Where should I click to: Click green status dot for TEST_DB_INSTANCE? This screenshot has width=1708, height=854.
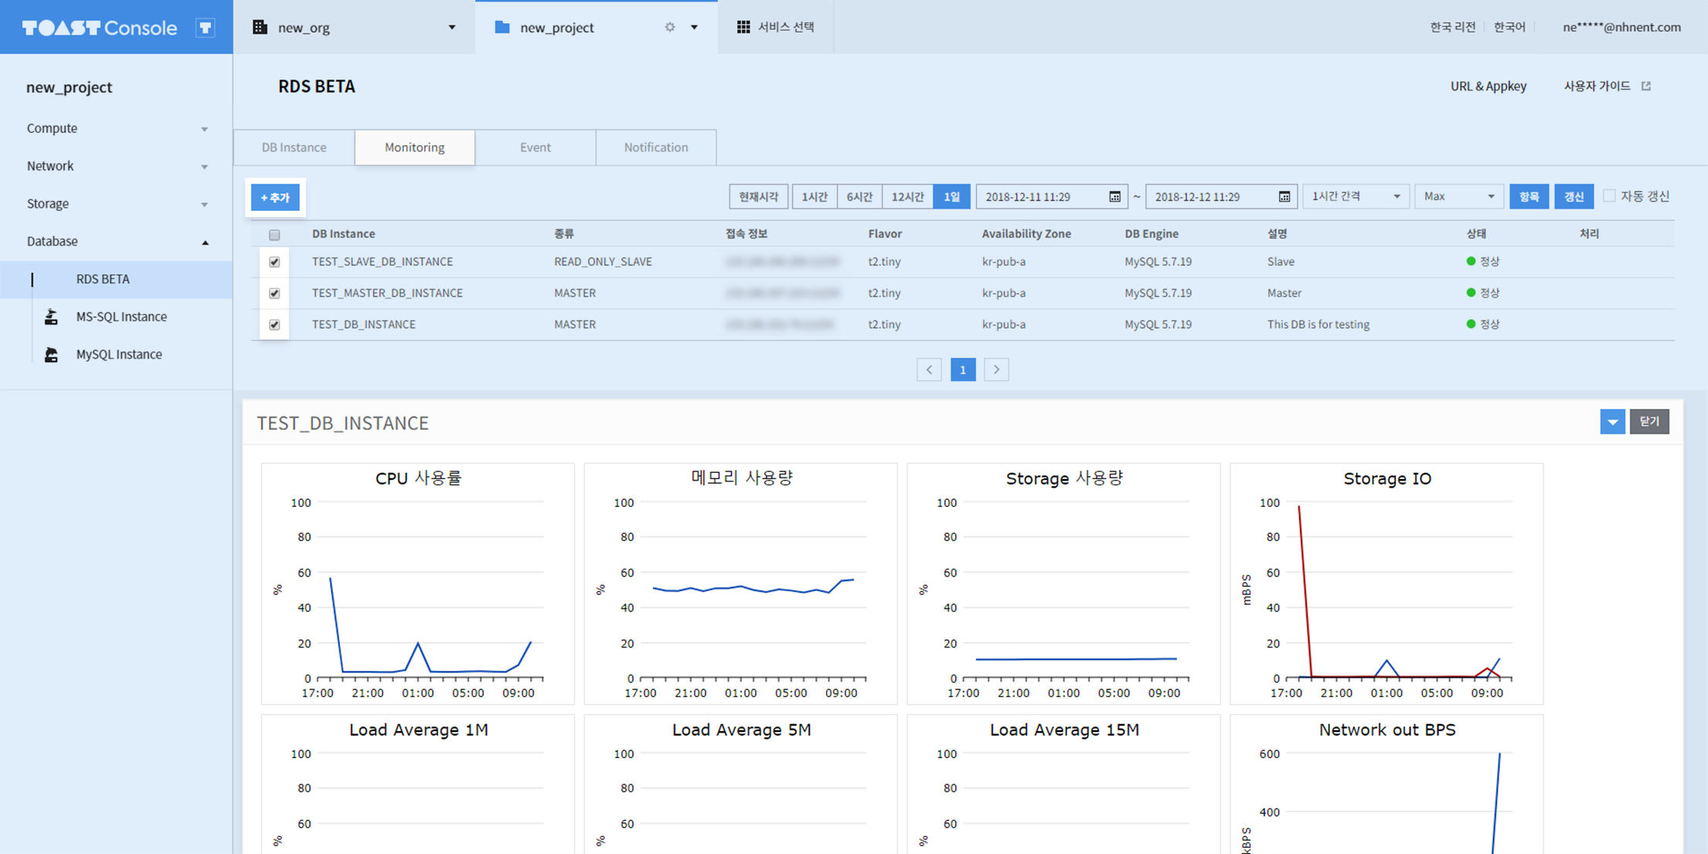[1471, 325]
